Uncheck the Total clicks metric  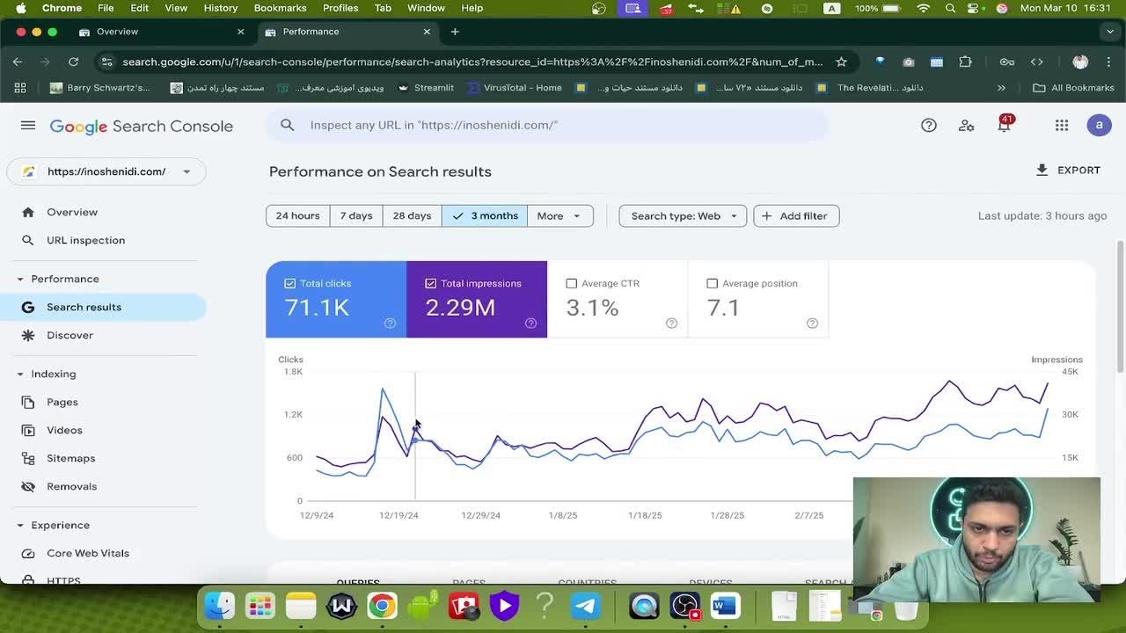(x=290, y=283)
